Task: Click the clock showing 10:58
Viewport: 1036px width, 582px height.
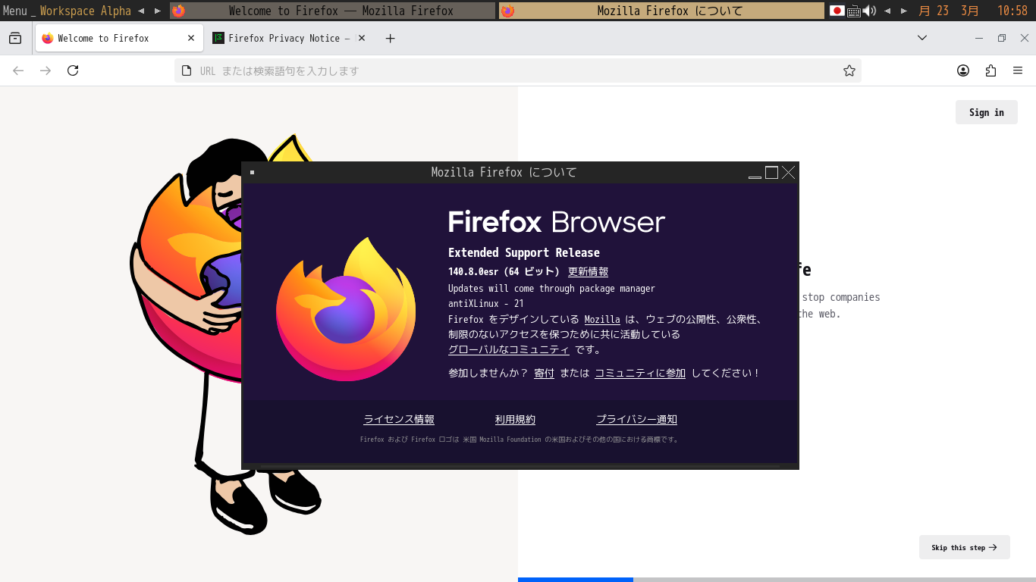Action: [1012, 11]
